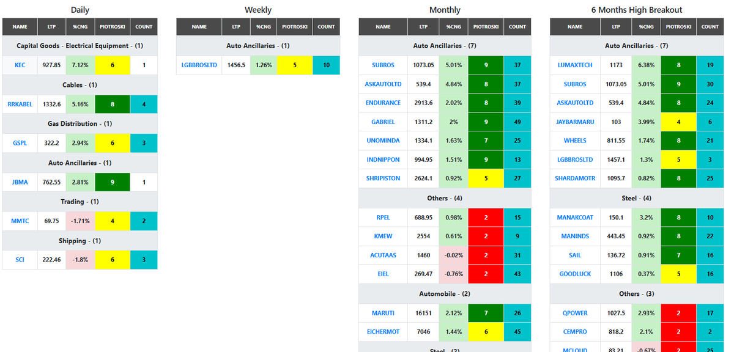Click the count 49 cell for GABRIEL
The image size is (734, 352).
pyautogui.click(x=517, y=122)
